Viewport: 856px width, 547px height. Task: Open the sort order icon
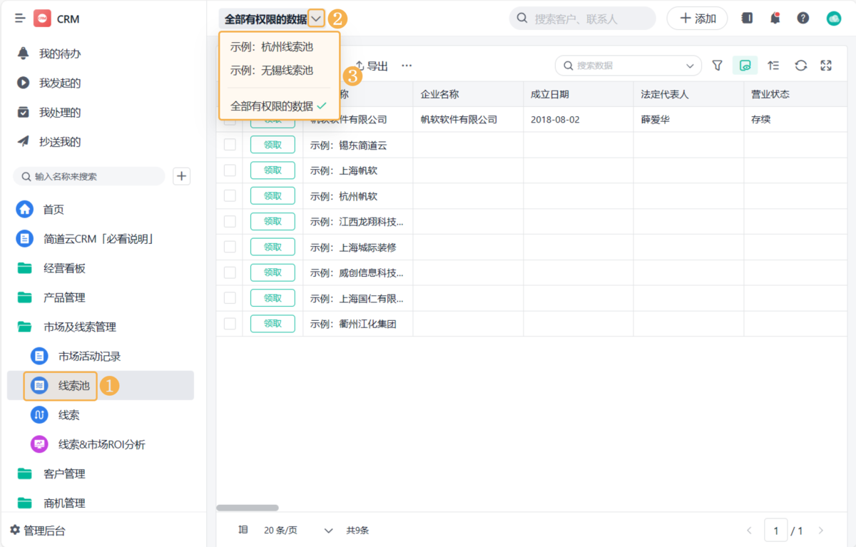coord(773,66)
